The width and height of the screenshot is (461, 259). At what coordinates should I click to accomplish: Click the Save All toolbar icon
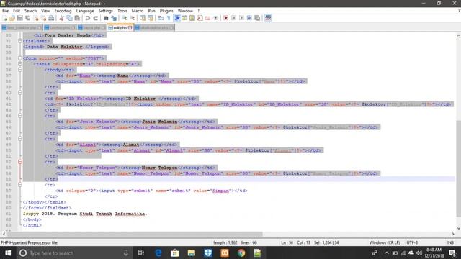28,18
